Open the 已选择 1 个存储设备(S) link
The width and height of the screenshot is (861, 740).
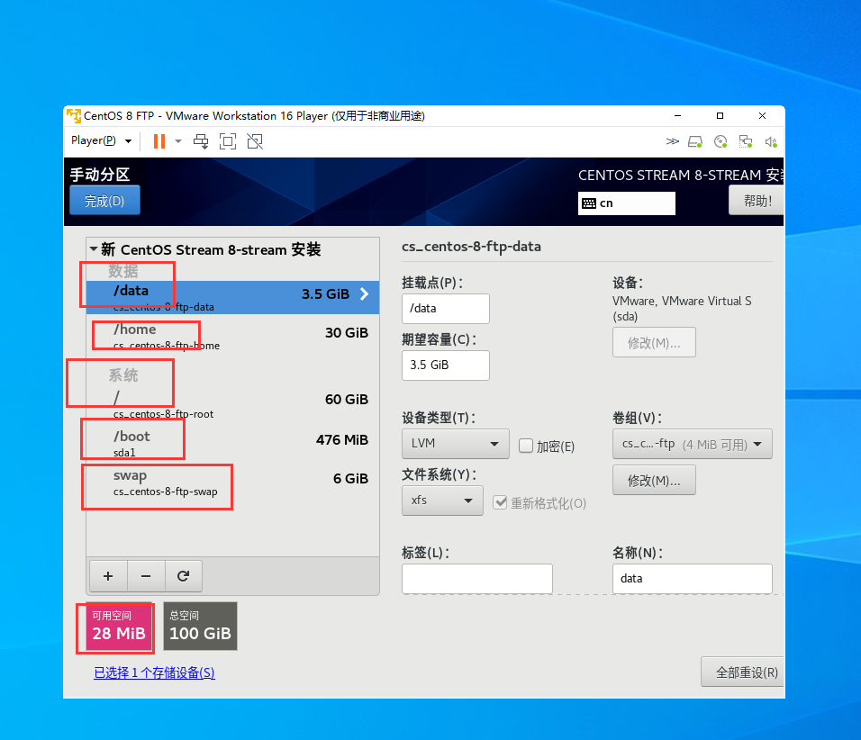(154, 672)
